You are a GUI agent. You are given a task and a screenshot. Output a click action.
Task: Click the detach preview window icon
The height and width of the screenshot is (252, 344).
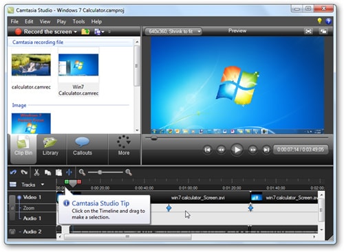click(x=323, y=32)
